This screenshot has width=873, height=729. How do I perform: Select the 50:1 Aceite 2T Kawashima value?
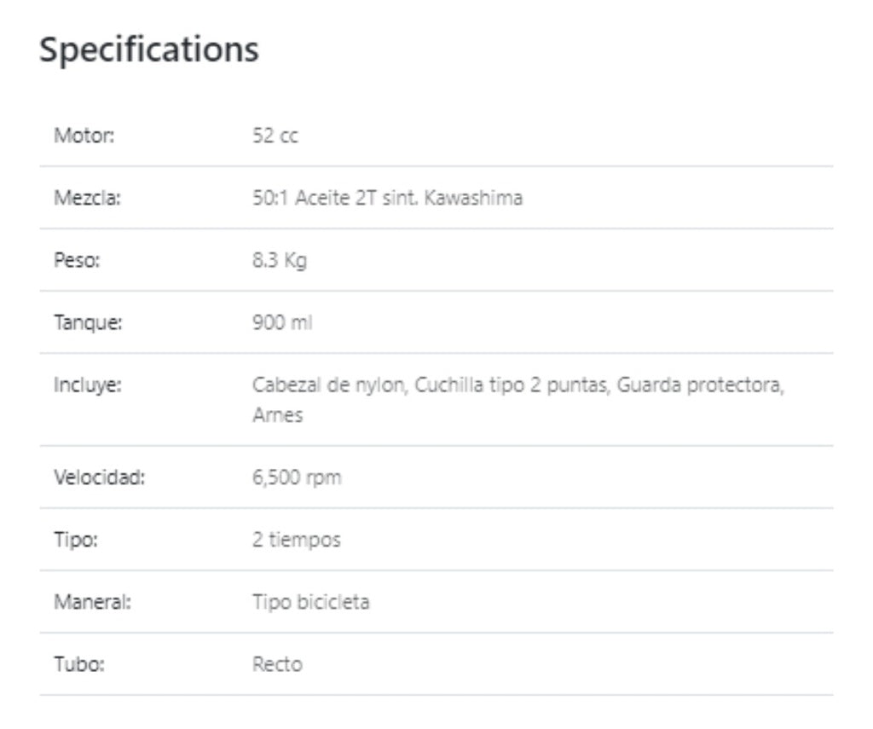[387, 198]
